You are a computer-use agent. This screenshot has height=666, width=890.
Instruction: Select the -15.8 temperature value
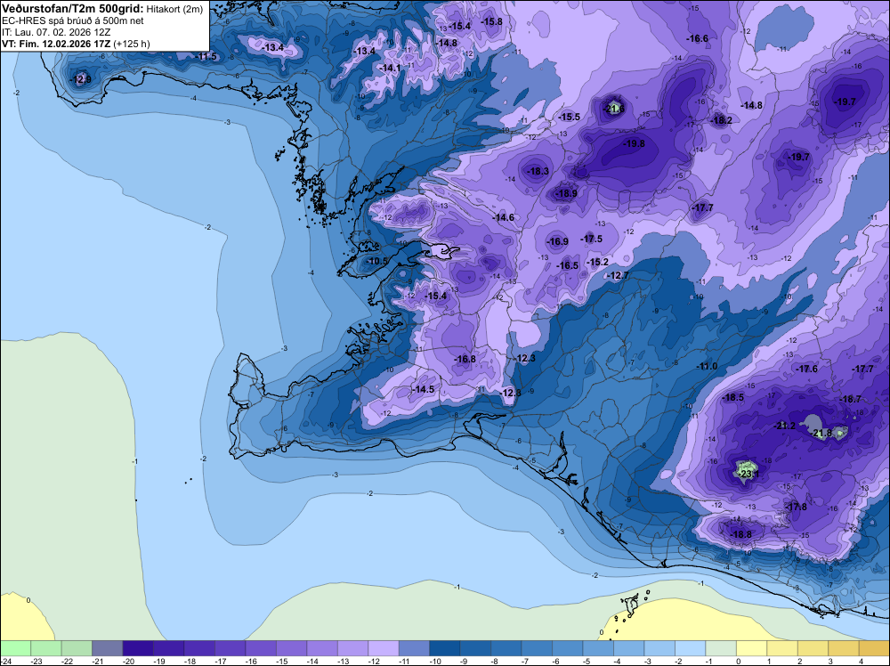click(x=491, y=21)
